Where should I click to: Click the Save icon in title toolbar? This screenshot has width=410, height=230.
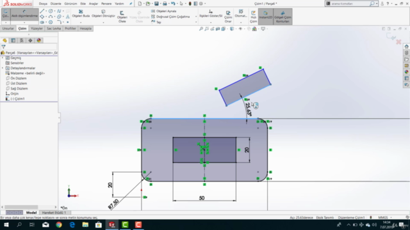pos(156,4)
